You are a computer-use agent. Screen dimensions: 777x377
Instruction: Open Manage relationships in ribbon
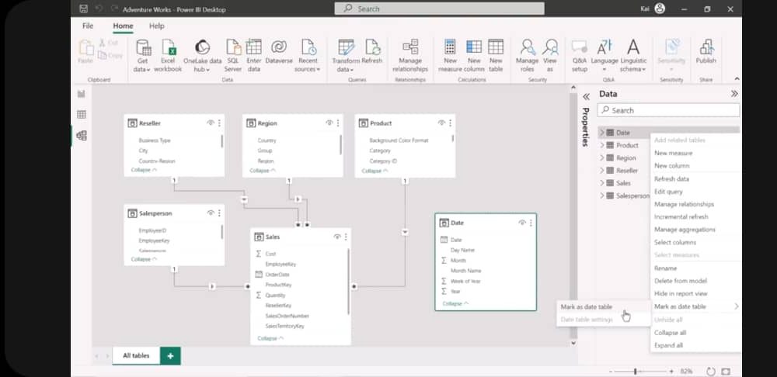[x=410, y=56]
